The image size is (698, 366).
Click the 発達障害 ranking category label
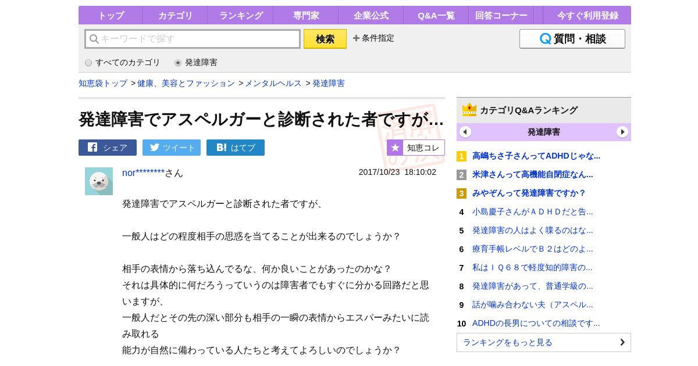[544, 132]
